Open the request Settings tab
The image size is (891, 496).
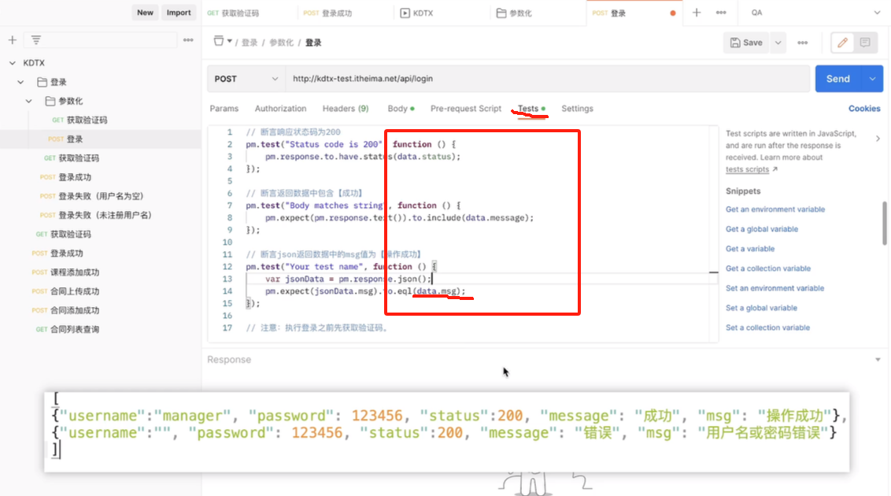577,109
